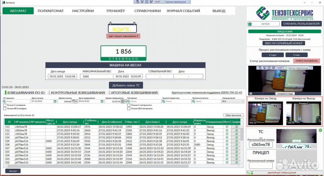This screenshot has width=324, height=176.
Task: Click Добавить новое ТС button
Action: 126,85
